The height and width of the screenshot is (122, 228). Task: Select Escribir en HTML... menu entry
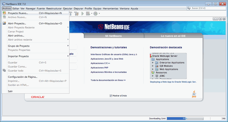[x=36, y=85]
